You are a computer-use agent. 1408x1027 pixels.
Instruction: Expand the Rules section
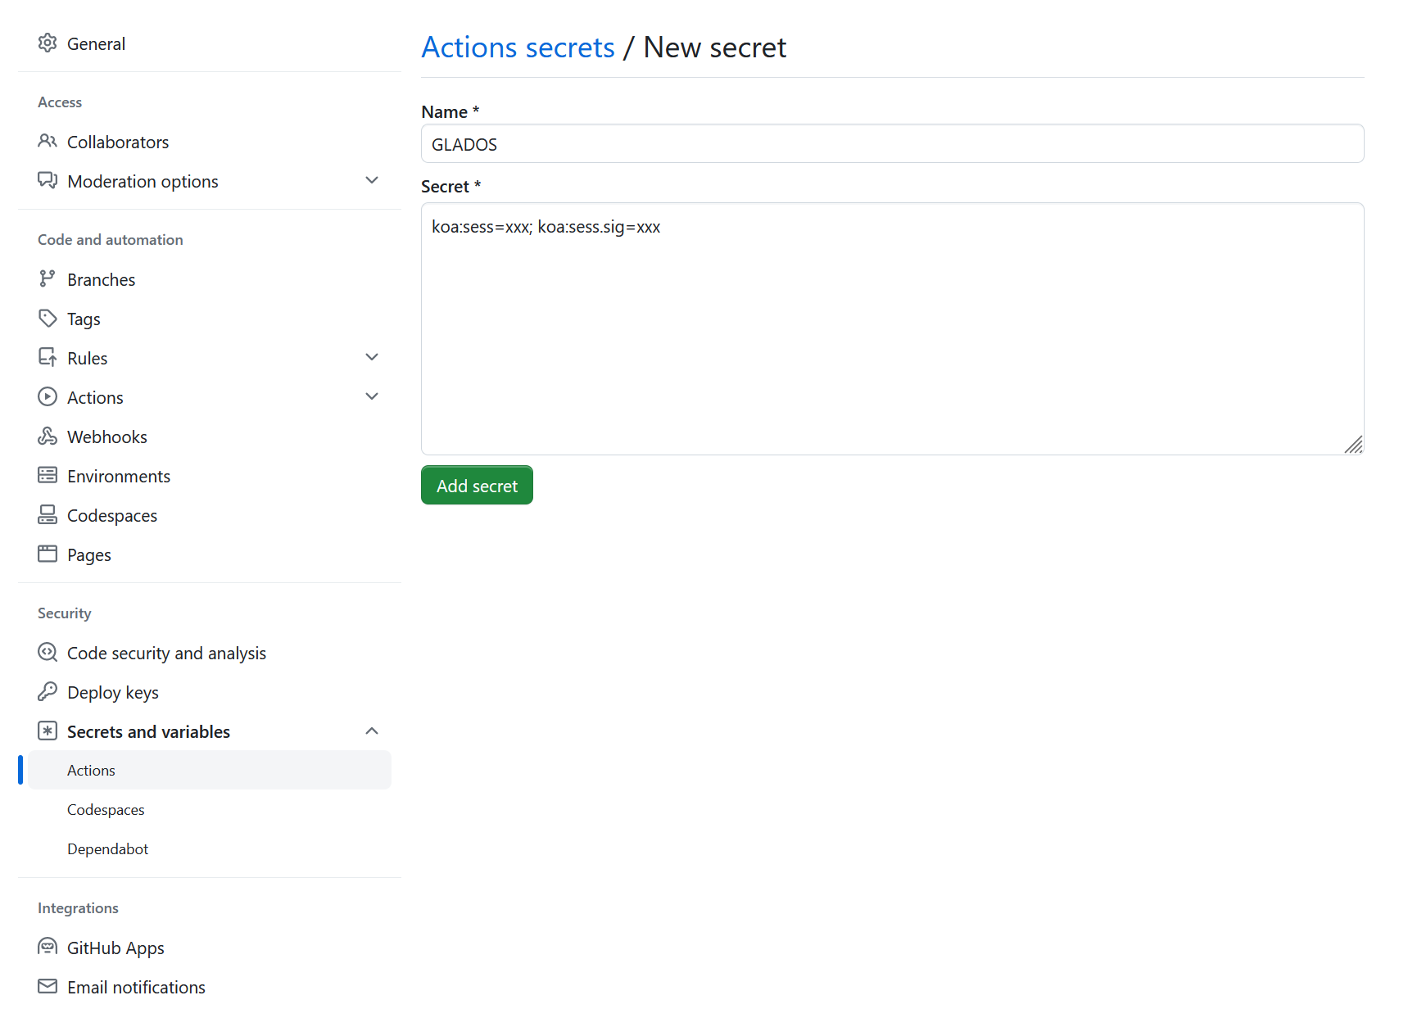point(372,357)
